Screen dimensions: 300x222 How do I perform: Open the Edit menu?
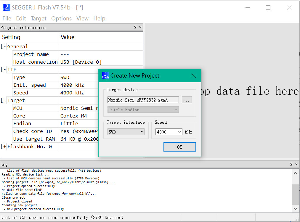(x=21, y=18)
